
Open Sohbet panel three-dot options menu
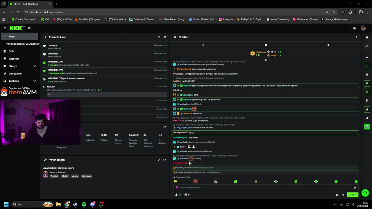coord(357,37)
